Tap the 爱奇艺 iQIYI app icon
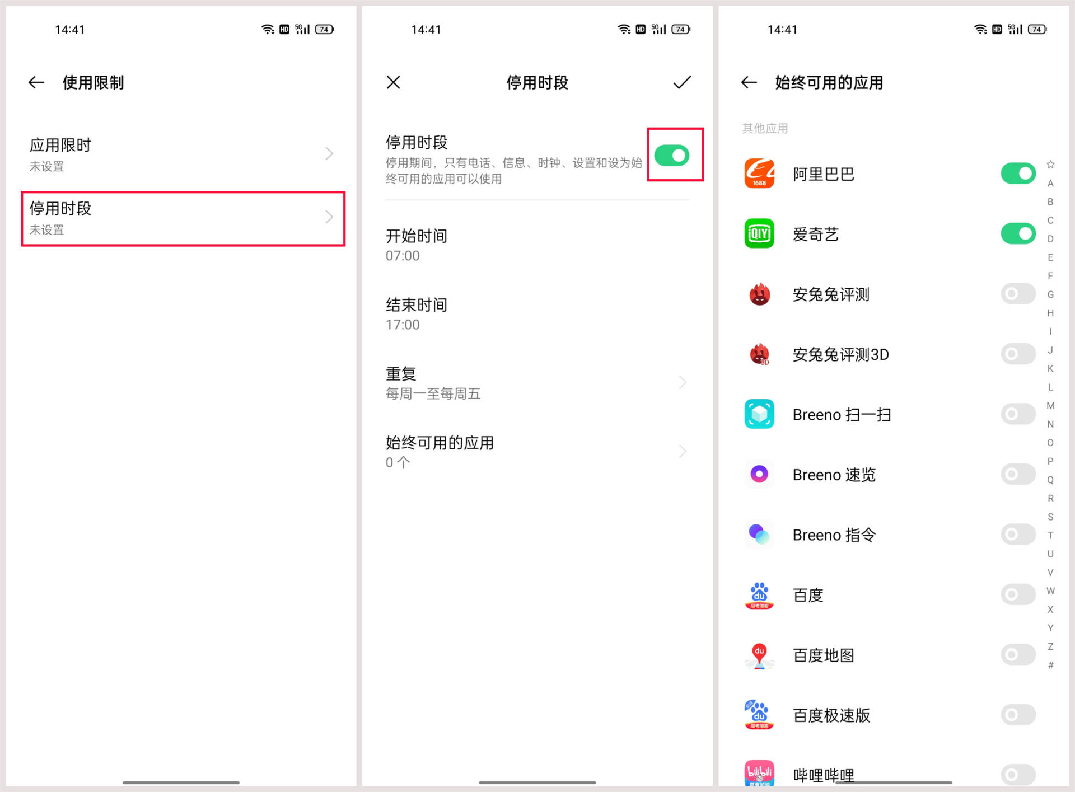Image resolution: width=1075 pixels, height=792 pixels. (x=759, y=234)
